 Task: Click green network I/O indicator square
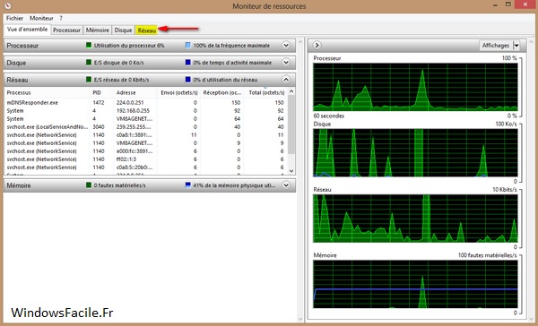[89, 80]
